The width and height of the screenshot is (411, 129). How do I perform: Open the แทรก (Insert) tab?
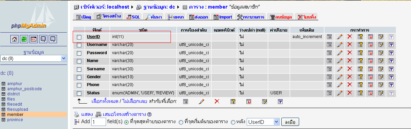pos(175,17)
